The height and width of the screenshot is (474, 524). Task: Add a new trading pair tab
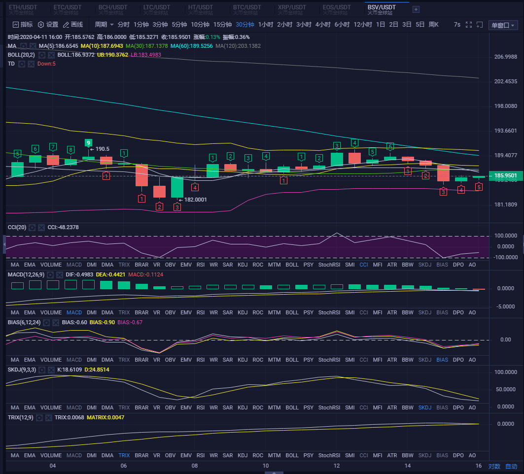[416, 9]
